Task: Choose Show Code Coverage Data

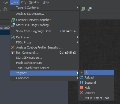Action: point(44,31)
